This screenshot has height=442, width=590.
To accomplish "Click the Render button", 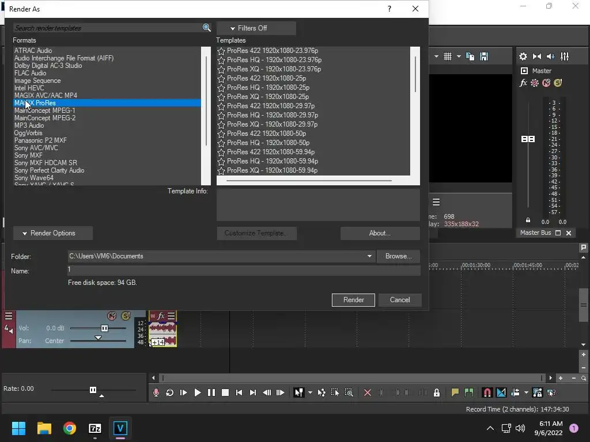I will [x=353, y=300].
